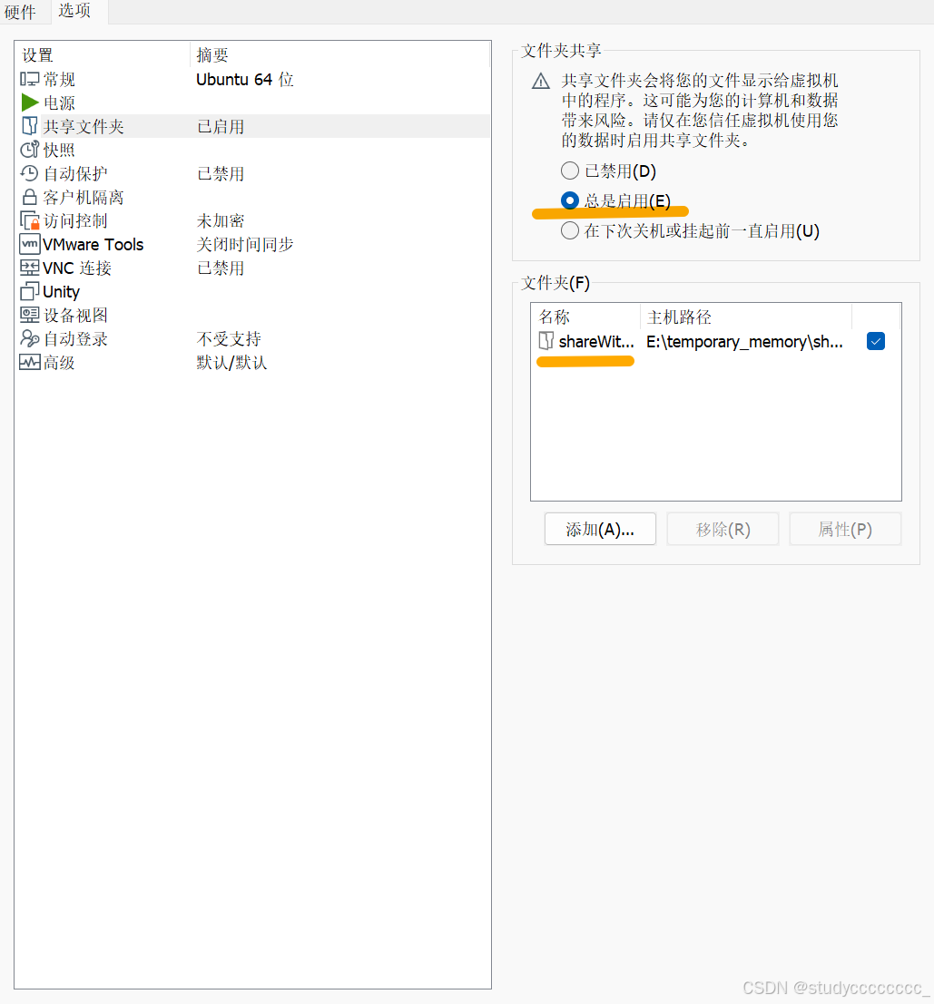This screenshot has height=1004, width=934.
Task: Click the 访问控制 access control icon
Action: [x=29, y=221]
